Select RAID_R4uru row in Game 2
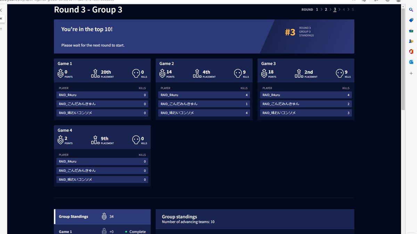 tap(204, 95)
